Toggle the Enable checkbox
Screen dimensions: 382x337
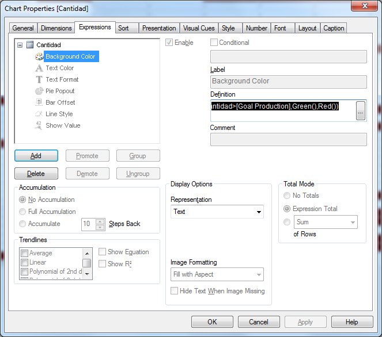169,43
